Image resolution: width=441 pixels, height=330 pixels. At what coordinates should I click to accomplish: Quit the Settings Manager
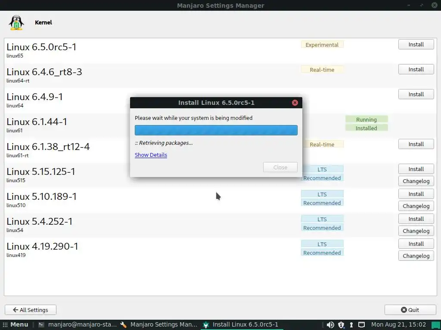[410, 310]
